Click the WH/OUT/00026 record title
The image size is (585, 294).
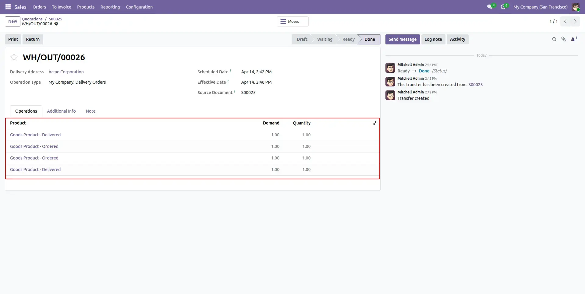[54, 57]
